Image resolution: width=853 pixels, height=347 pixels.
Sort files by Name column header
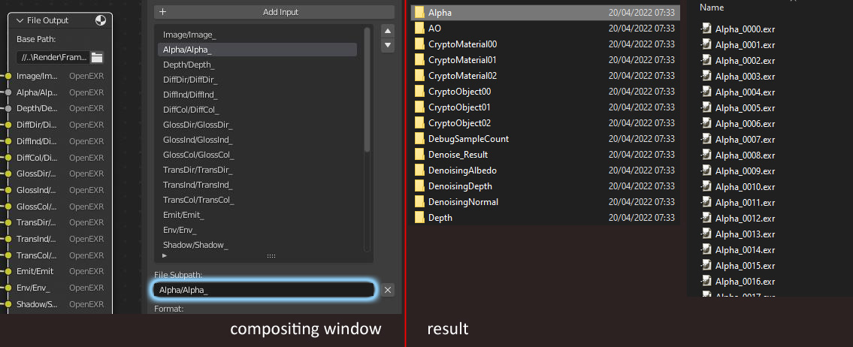tap(712, 8)
